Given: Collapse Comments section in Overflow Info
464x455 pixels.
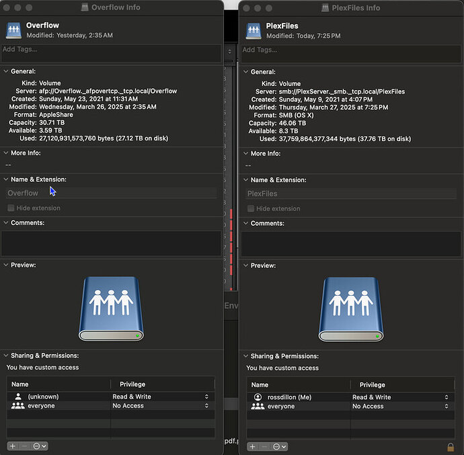Looking at the screenshot, I should click(5, 222).
